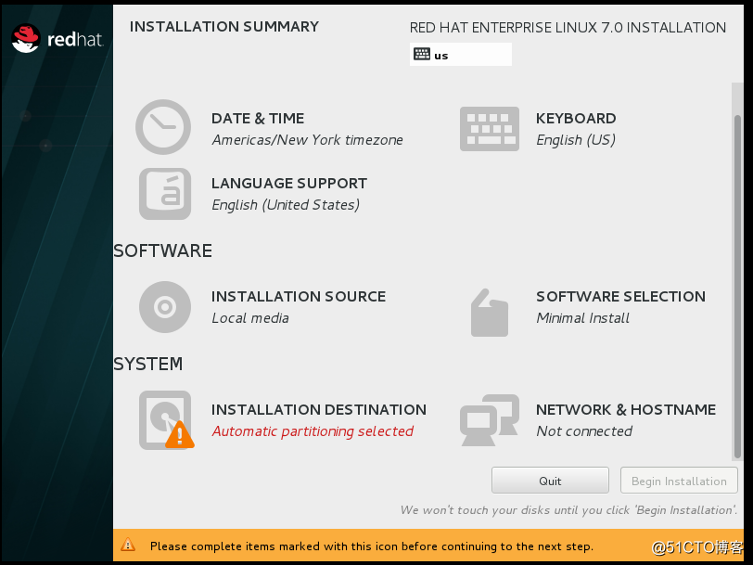Click the INSTALLATION SUMMARY heading
The image size is (753, 565).
(224, 26)
